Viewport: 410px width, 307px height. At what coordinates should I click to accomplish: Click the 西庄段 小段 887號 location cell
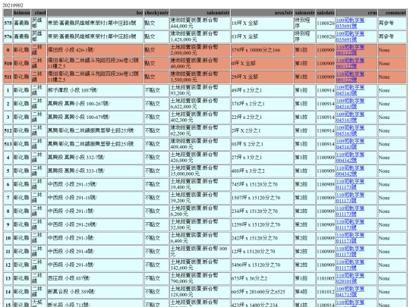pos(95,278)
